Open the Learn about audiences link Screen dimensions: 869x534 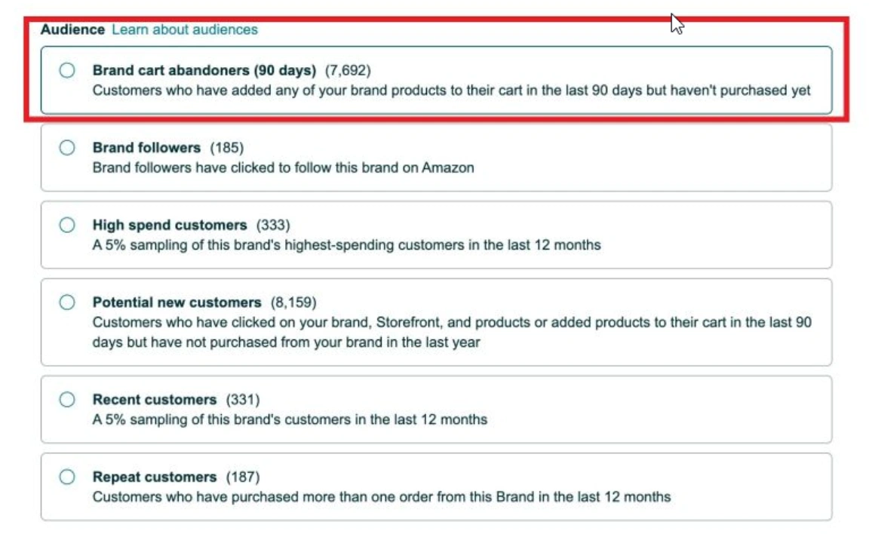tap(185, 29)
